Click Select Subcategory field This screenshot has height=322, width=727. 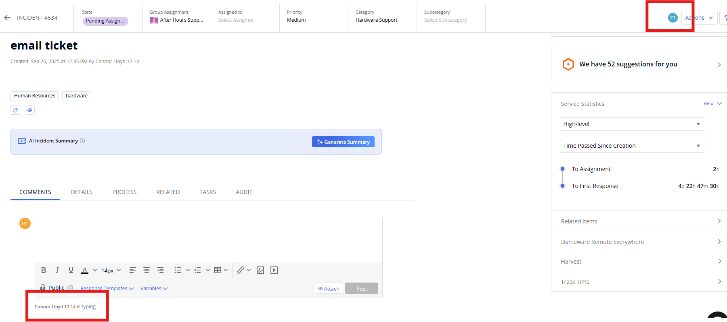(x=446, y=20)
